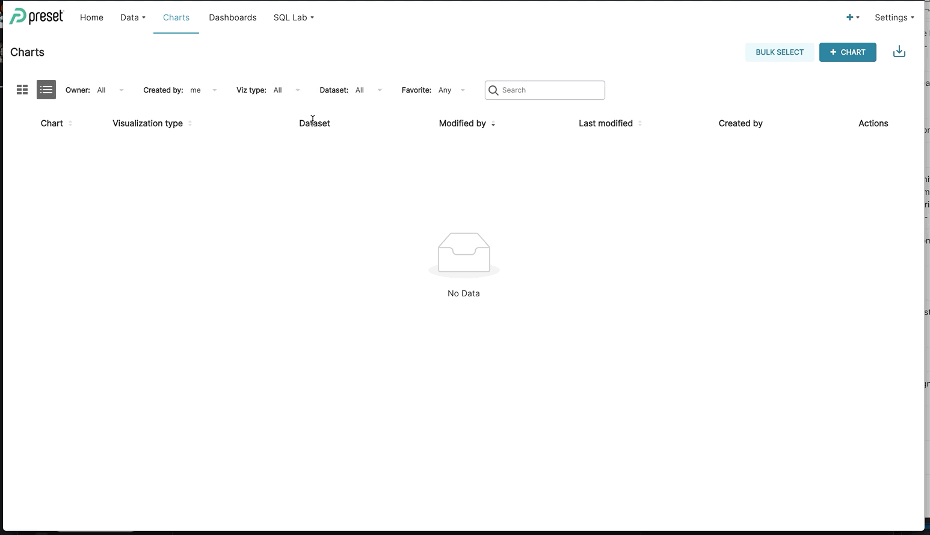
Task: Click the + CHART button
Action: click(848, 52)
